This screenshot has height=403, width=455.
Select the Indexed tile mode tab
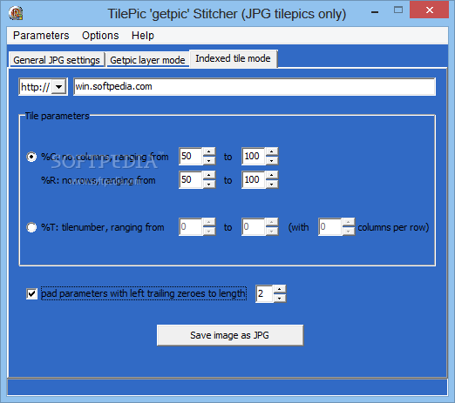pyautogui.click(x=233, y=58)
